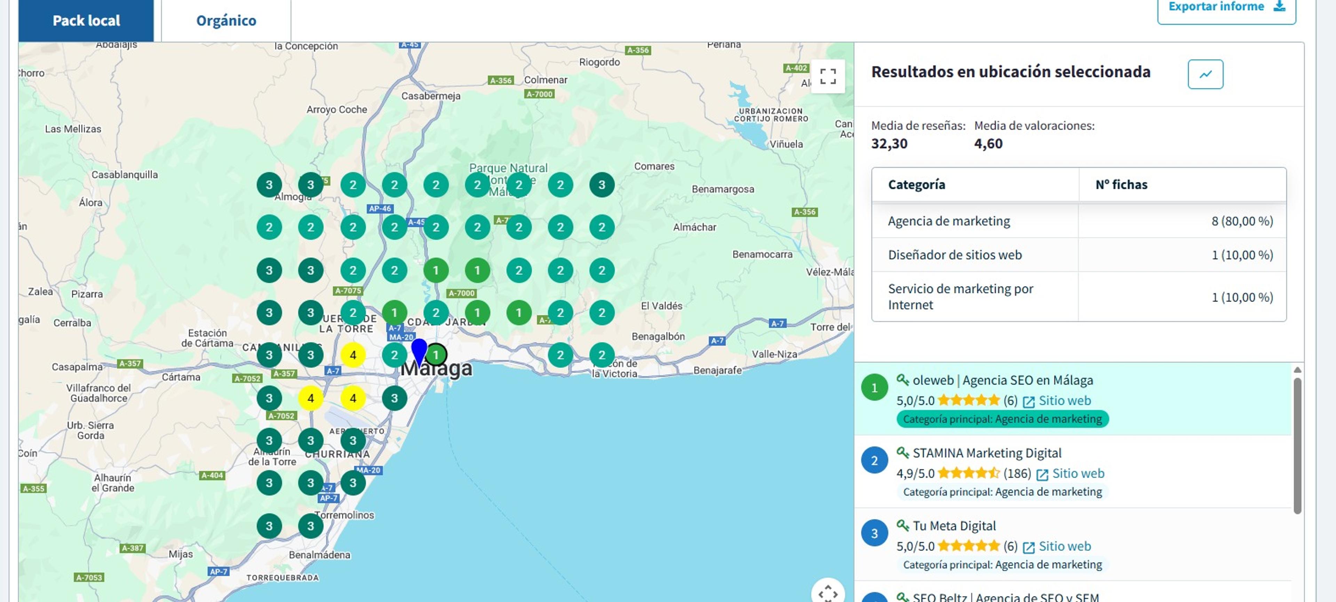Click the Agencia de marketing table row
This screenshot has height=602, width=1336.
coord(1079,221)
